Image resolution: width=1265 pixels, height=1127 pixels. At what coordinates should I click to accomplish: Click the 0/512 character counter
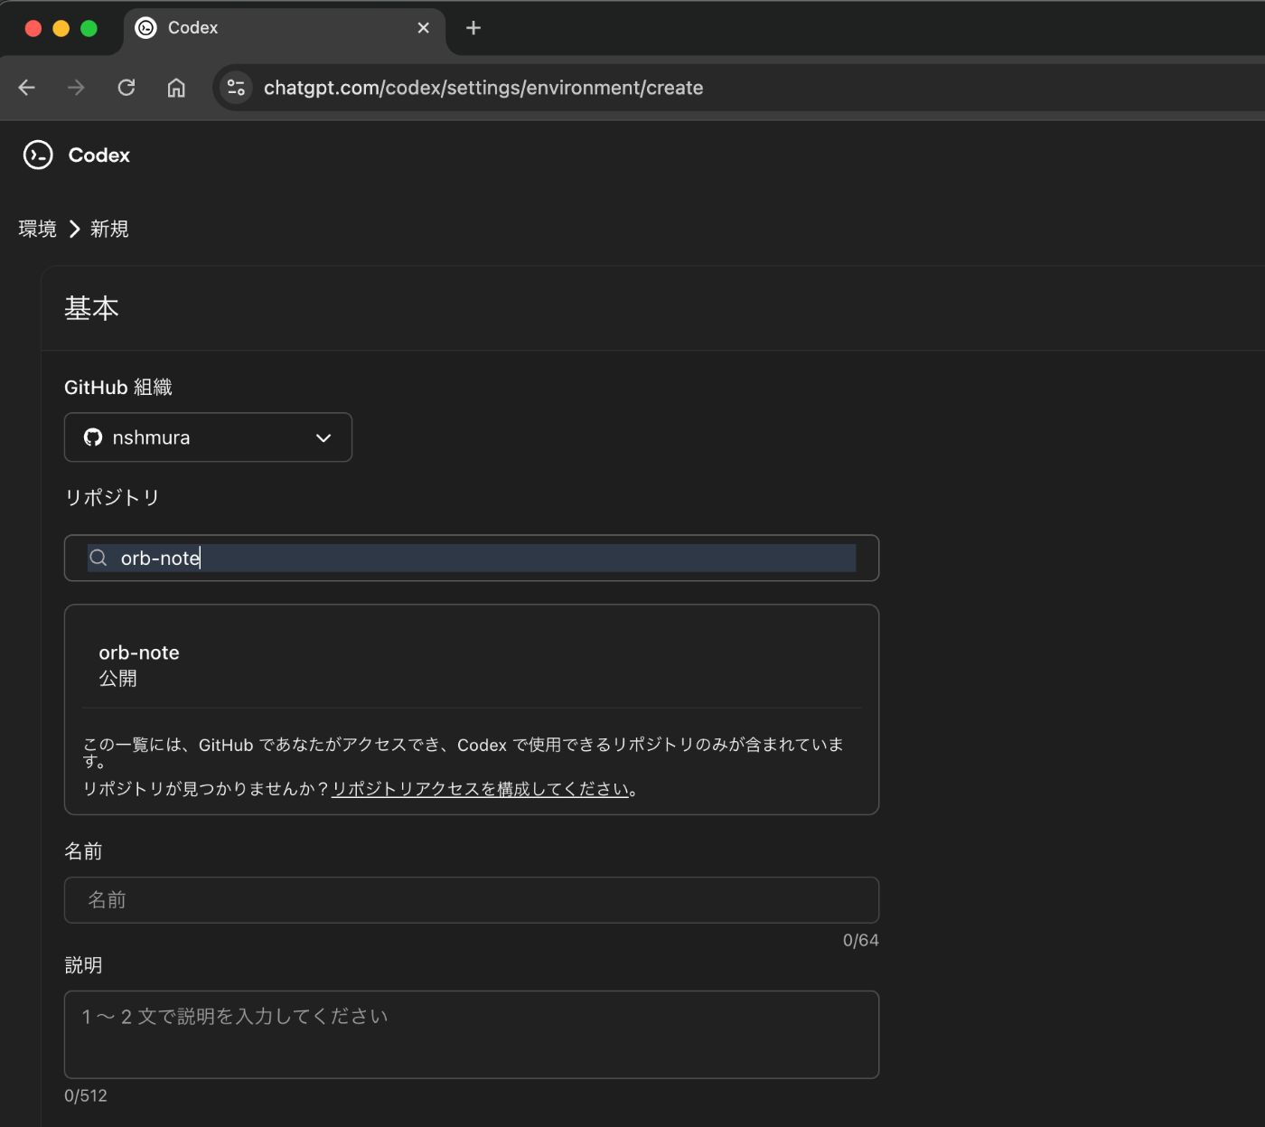(86, 1096)
